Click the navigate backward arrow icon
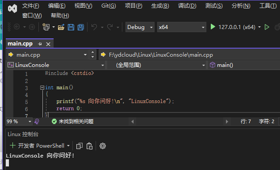This screenshot has height=170, width=280. pyautogui.click(x=17, y=27)
